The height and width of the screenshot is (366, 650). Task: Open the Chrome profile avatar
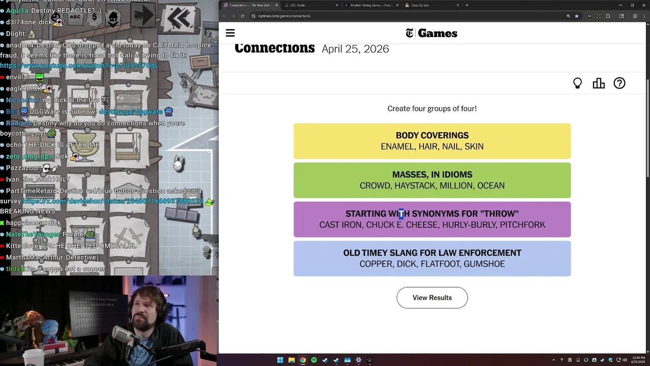(635, 16)
